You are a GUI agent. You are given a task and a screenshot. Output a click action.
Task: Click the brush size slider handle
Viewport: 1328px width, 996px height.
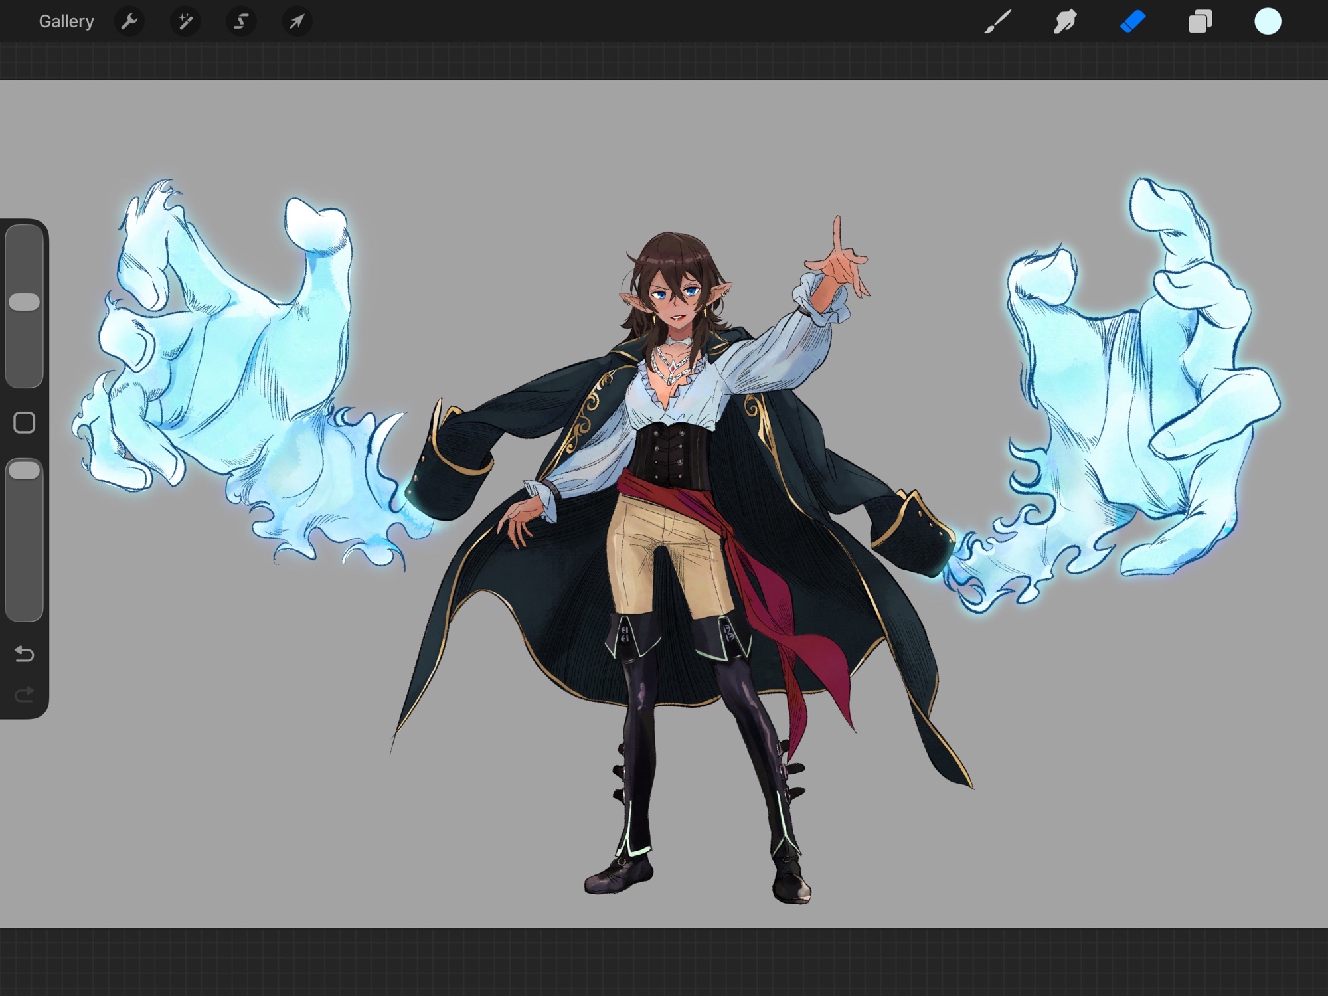(25, 302)
